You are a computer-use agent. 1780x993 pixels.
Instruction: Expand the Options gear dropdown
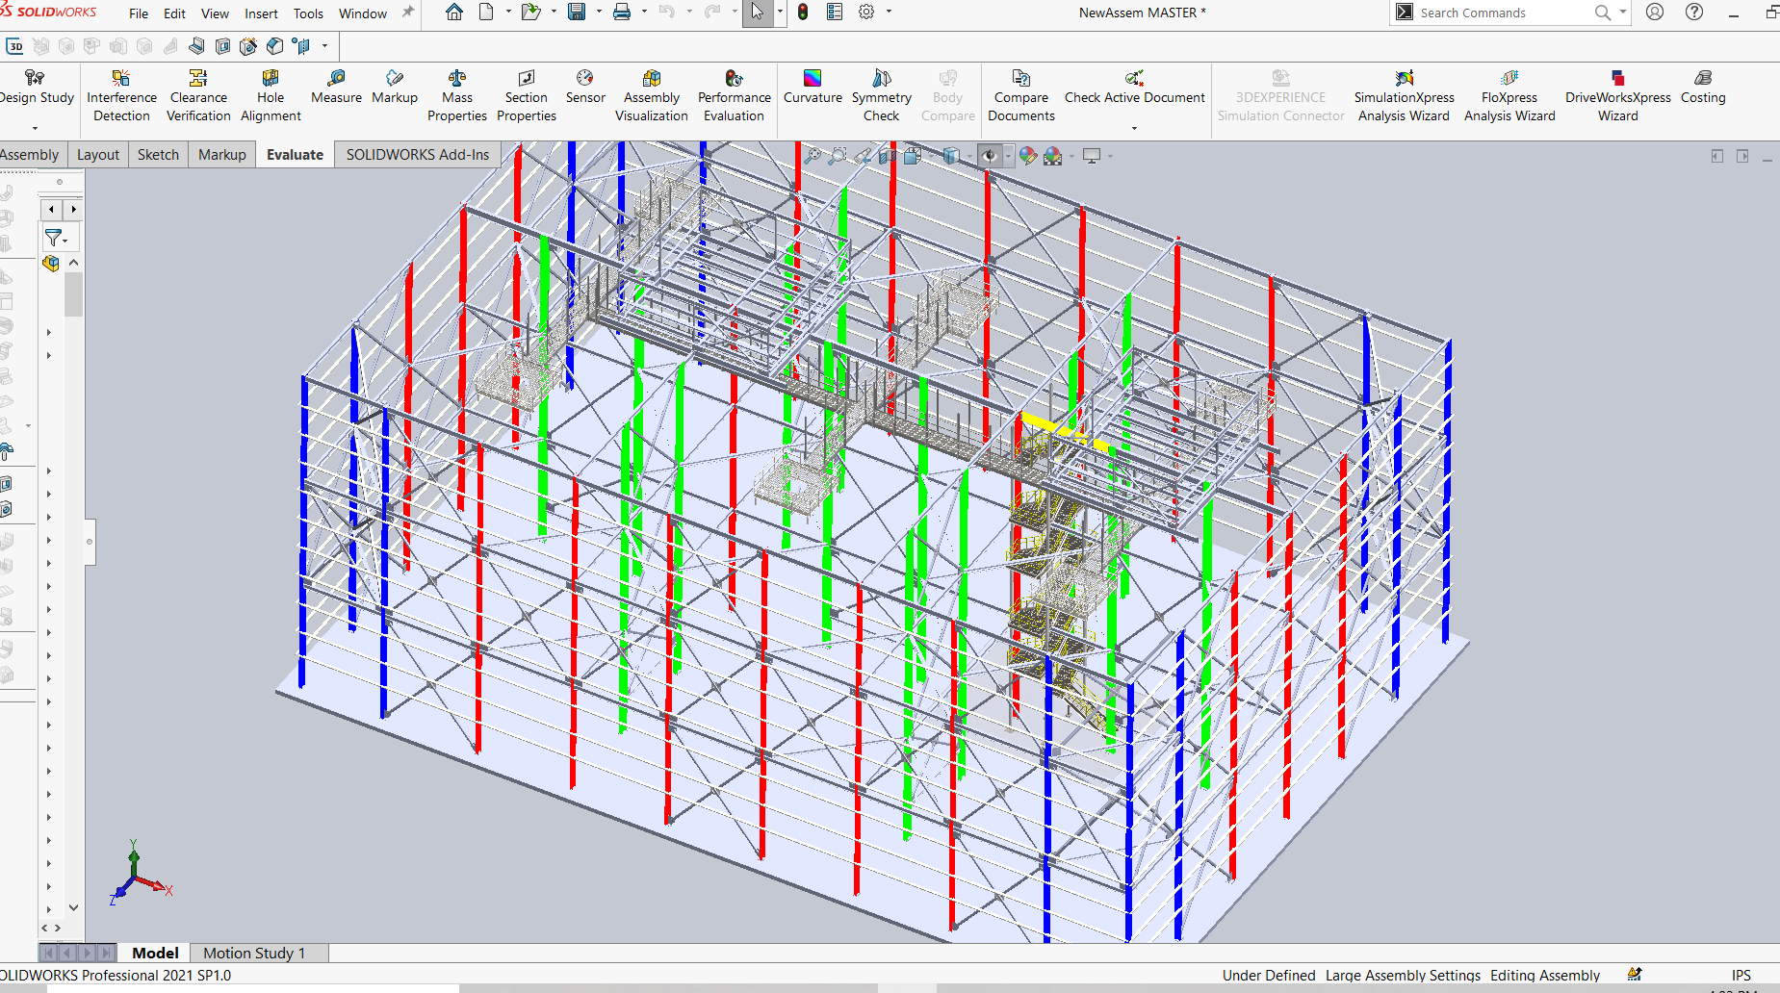[x=889, y=13]
